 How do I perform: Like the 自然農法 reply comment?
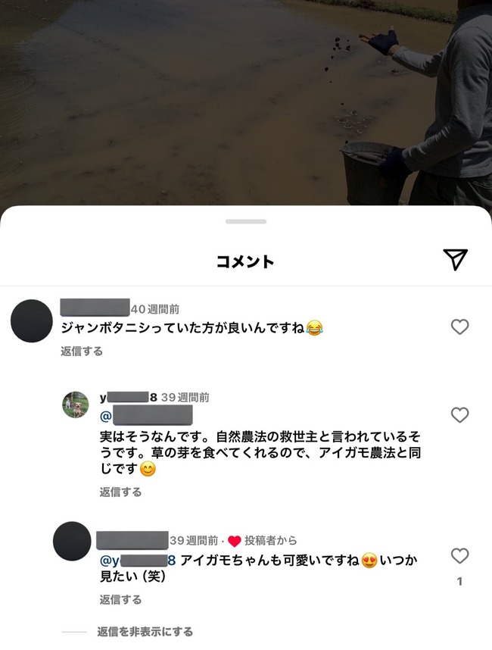(459, 415)
